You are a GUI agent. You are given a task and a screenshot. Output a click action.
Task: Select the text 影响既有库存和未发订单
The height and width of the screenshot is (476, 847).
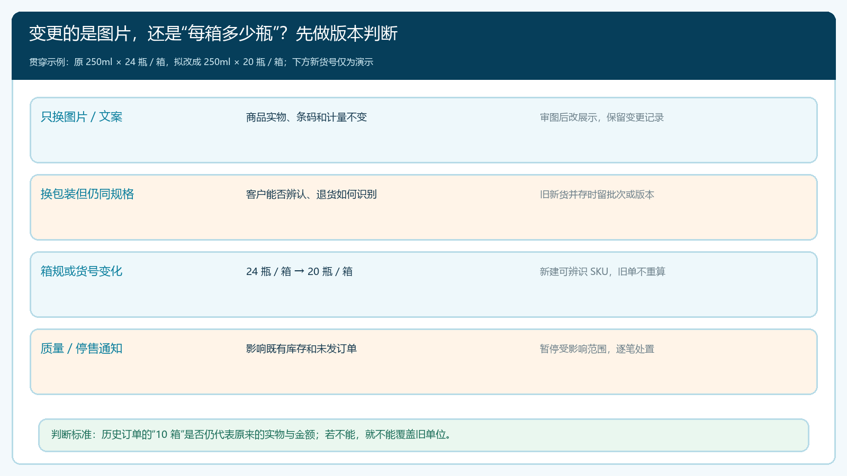pos(301,349)
